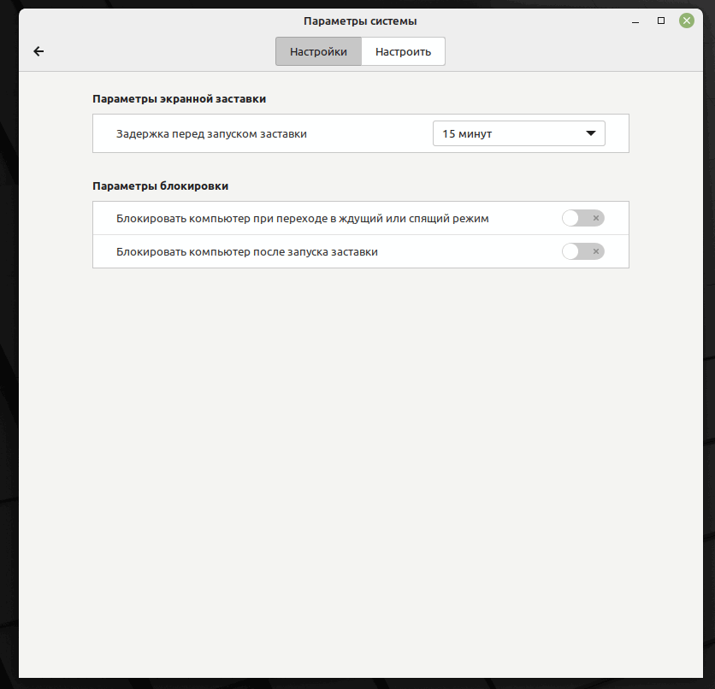The height and width of the screenshot is (689, 715).
Task: Click the Параметры блокировки heading
Action: (x=160, y=185)
